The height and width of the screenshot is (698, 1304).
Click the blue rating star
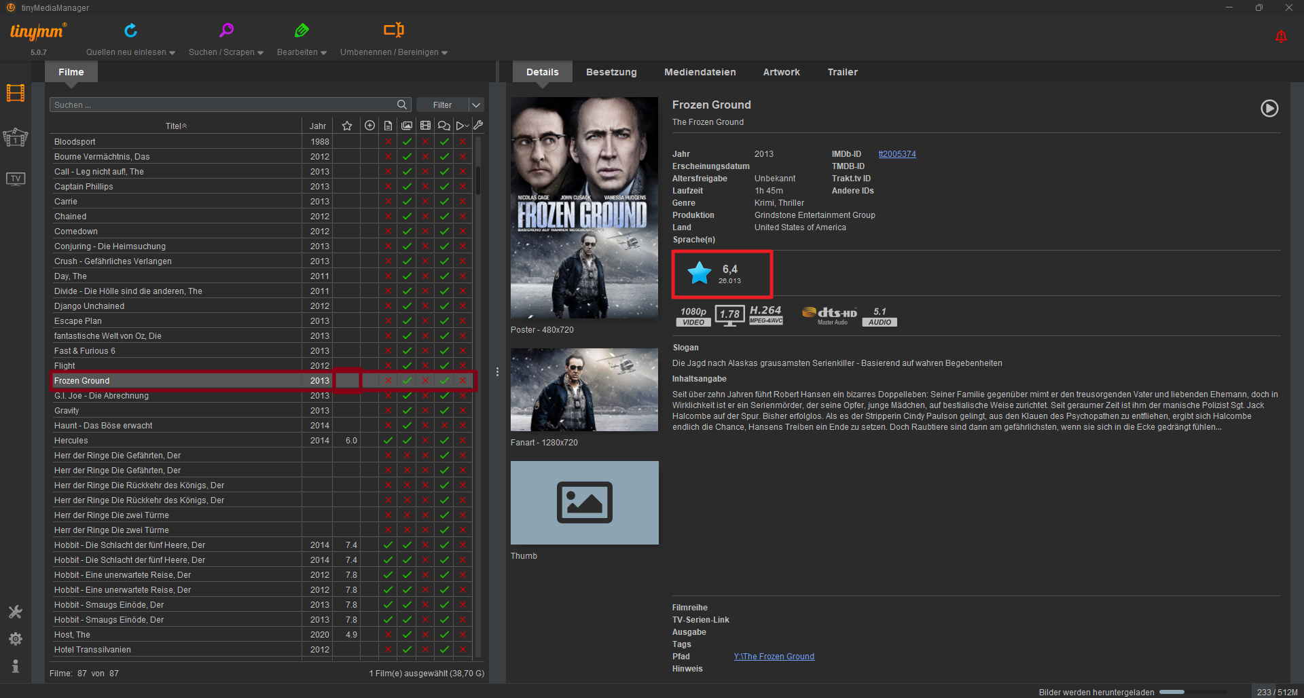coord(699,273)
